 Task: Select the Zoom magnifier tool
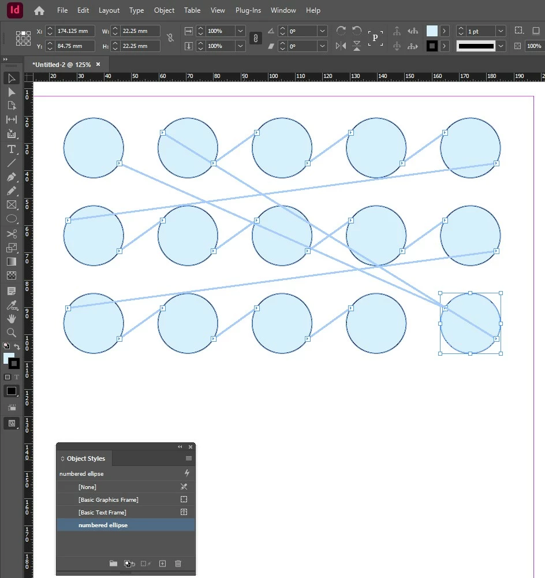pos(12,333)
